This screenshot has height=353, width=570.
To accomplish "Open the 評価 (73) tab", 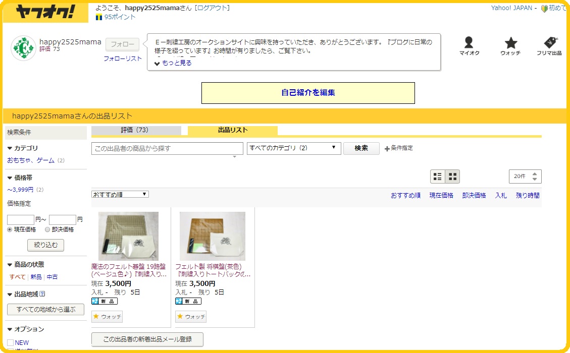I will [136, 130].
